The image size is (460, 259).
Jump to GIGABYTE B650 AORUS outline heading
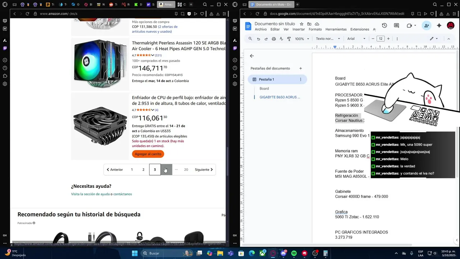click(280, 97)
